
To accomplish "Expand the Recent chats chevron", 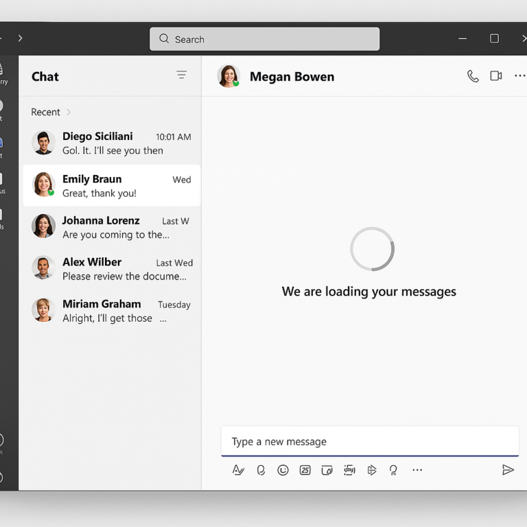I will (x=69, y=112).
